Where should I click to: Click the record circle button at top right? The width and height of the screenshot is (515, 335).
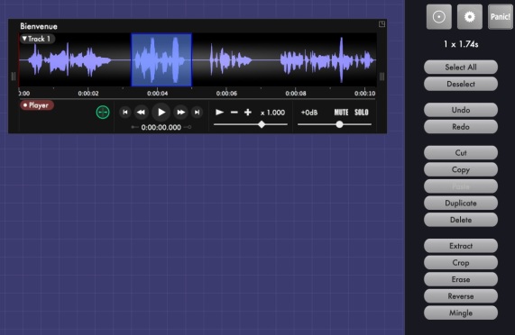click(439, 17)
